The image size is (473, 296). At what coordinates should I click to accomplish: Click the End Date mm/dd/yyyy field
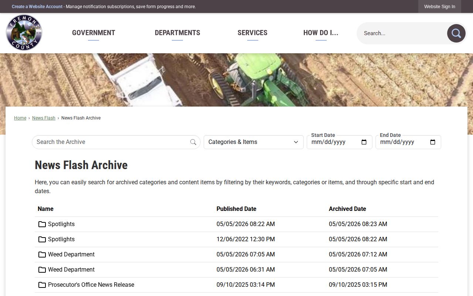point(408,142)
